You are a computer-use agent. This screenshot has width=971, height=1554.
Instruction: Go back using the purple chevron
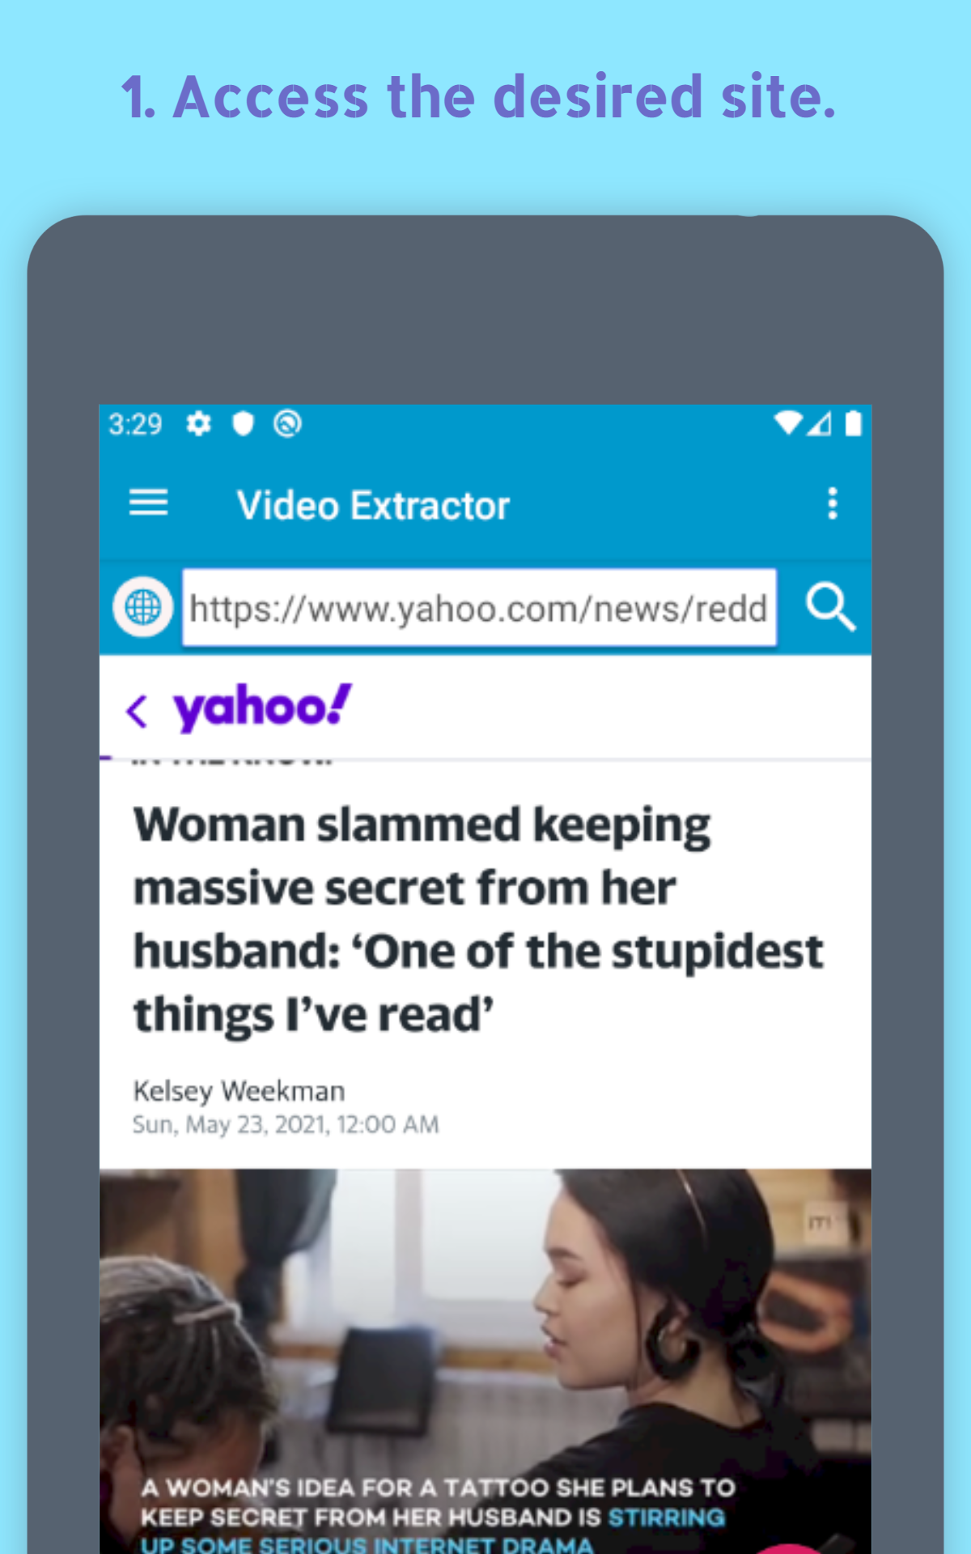coord(137,712)
